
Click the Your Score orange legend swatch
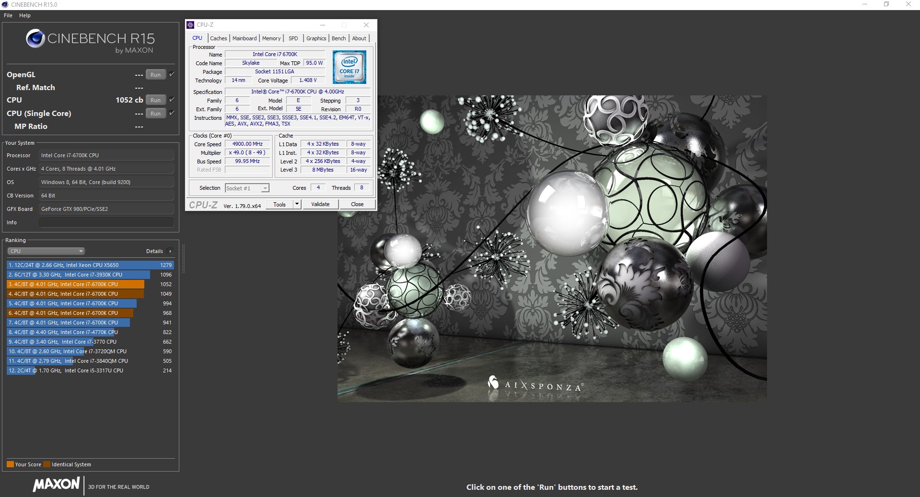[x=10, y=464]
